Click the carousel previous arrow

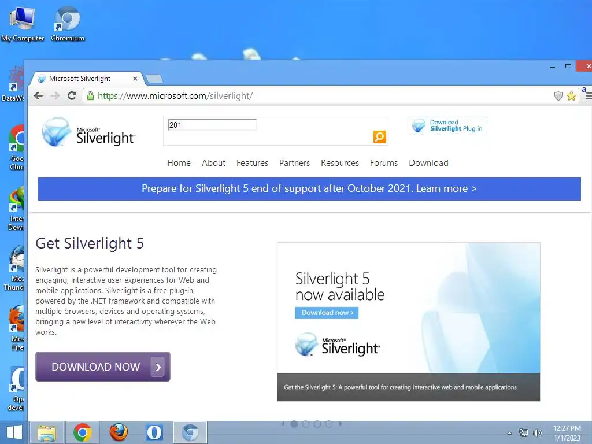pyautogui.click(x=282, y=424)
